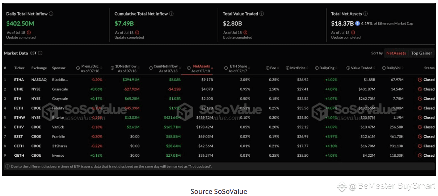Sort by 1DNetInflow using its arrows
The width and height of the screenshot is (438, 196).
139,68
